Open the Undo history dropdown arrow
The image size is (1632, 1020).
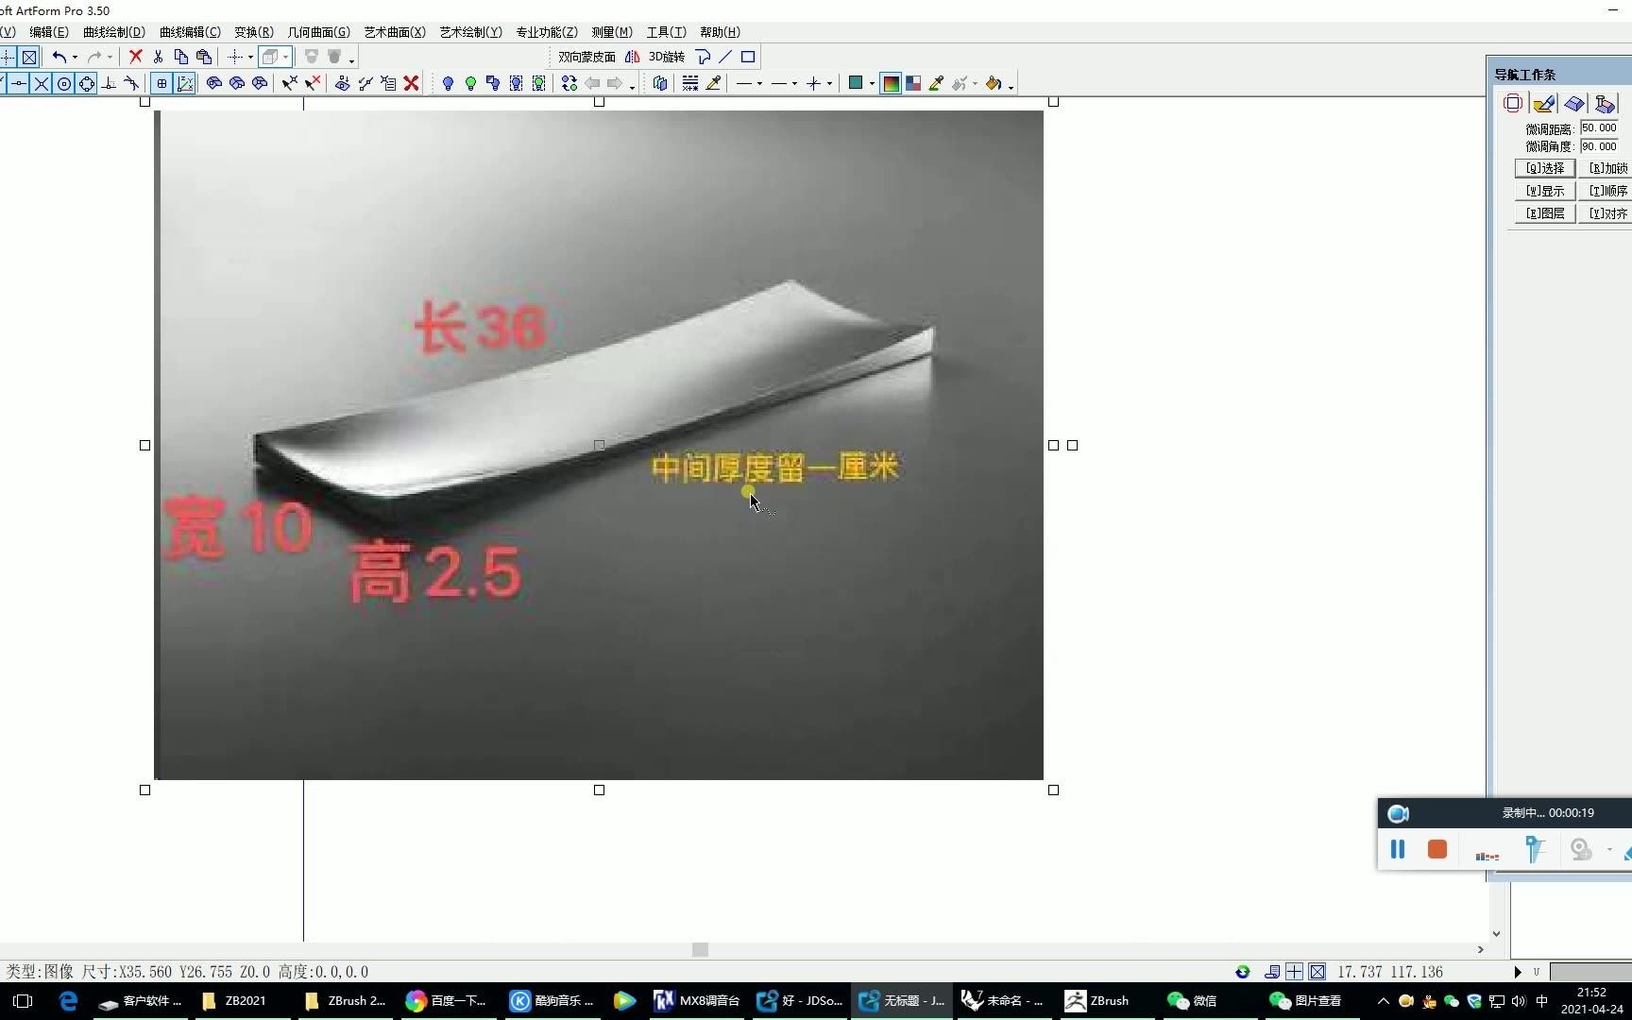[x=75, y=57]
